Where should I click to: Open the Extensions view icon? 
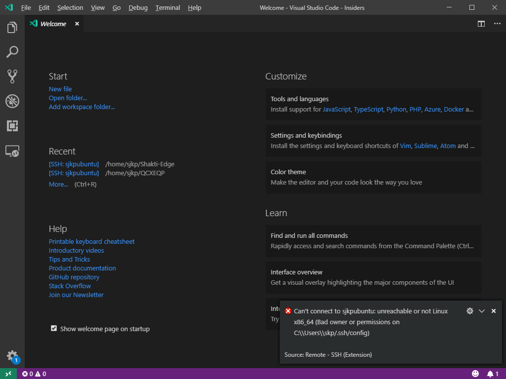pos(12,126)
